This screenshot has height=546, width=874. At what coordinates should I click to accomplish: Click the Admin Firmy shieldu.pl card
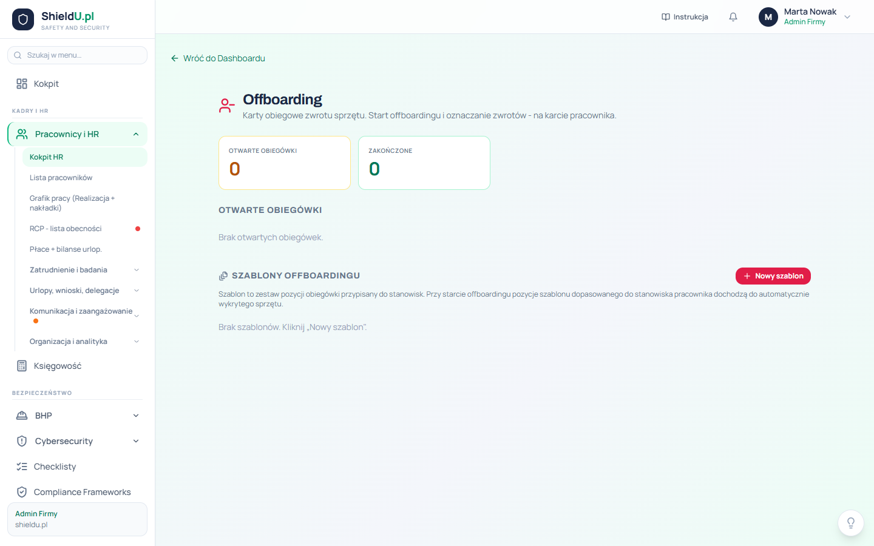[77, 519]
